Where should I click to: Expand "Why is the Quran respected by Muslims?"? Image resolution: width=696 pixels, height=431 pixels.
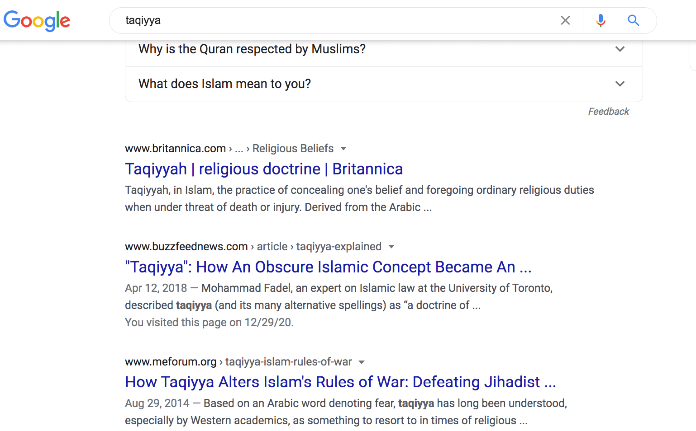[384, 49]
